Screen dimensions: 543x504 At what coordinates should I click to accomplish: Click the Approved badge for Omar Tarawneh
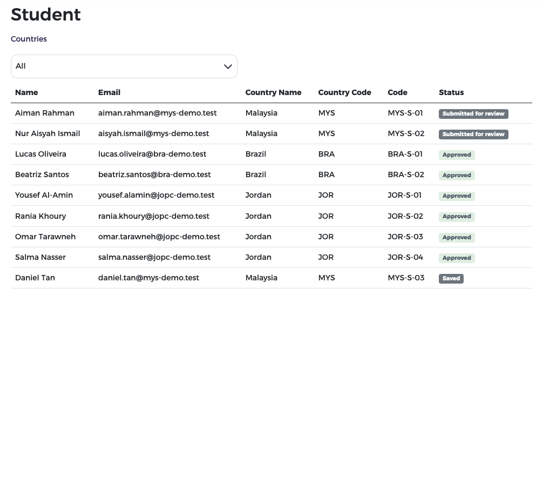[x=457, y=238]
